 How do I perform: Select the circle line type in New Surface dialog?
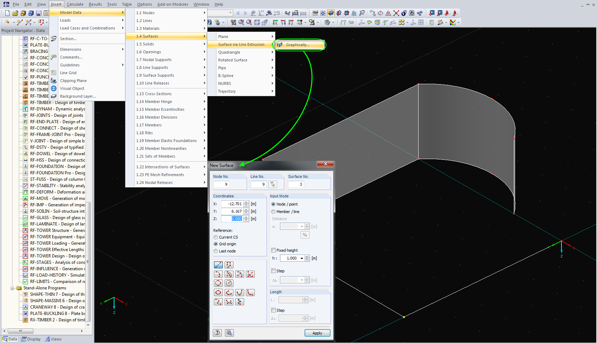pos(218,283)
